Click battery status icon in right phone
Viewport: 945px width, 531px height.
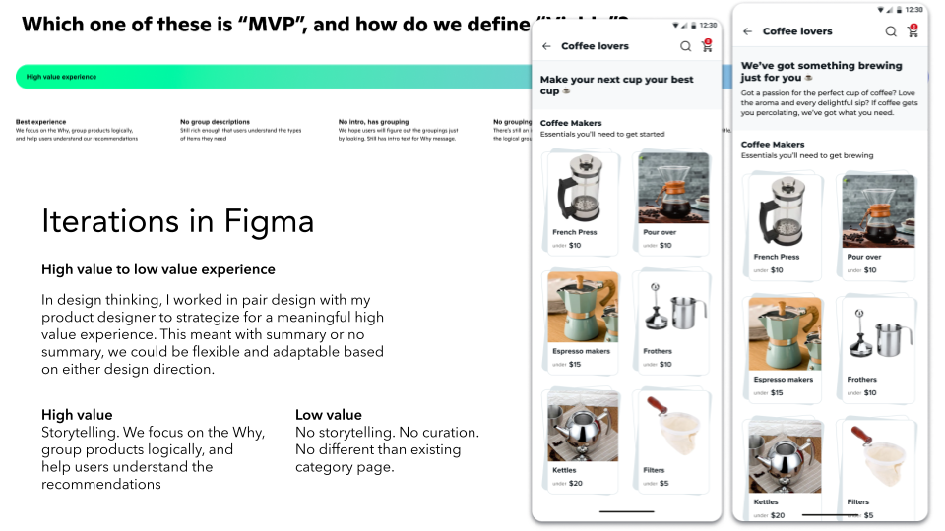899,10
